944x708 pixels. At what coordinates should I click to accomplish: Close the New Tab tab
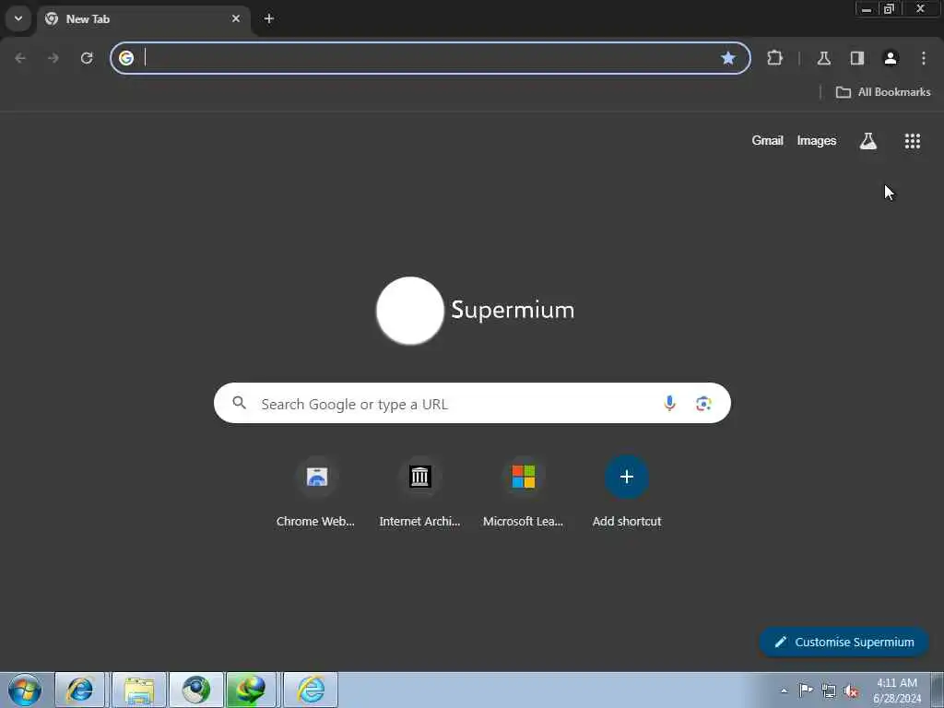coord(236,18)
